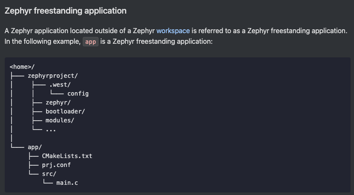Click the word Zephyr before workspace link

[x=144, y=31]
